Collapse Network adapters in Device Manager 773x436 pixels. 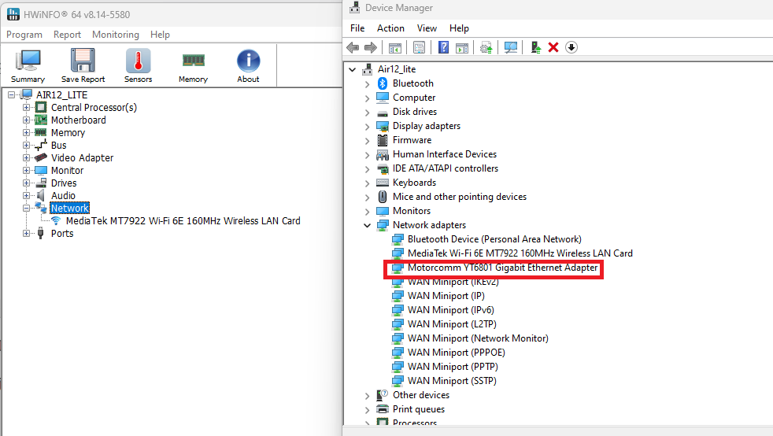[x=367, y=225]
